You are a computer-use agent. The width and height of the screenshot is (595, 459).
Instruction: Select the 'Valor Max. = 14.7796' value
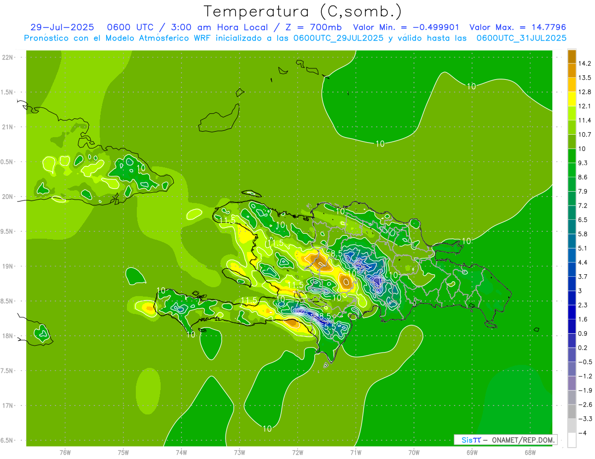point(518,27)
